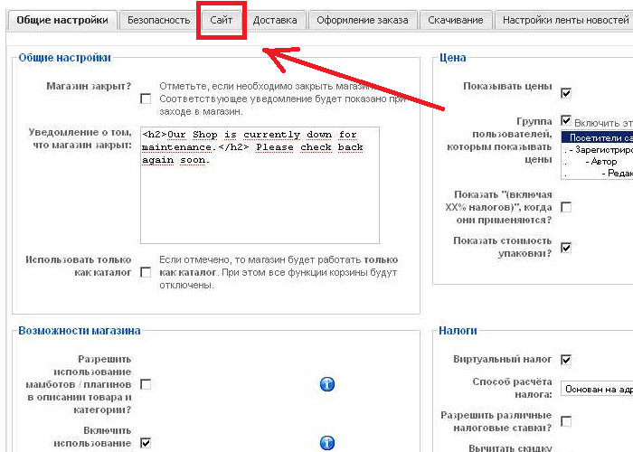Check 'Разрешить различные налоговые ставки' option
The width and height of the screenshot is (633, 452).
pyautogui.click(x=566, y=421)
